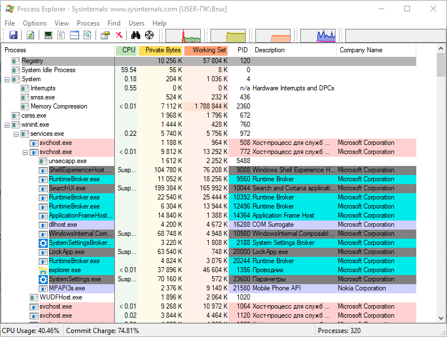Toggle the Show Lower Pane toolbar button

74,35
